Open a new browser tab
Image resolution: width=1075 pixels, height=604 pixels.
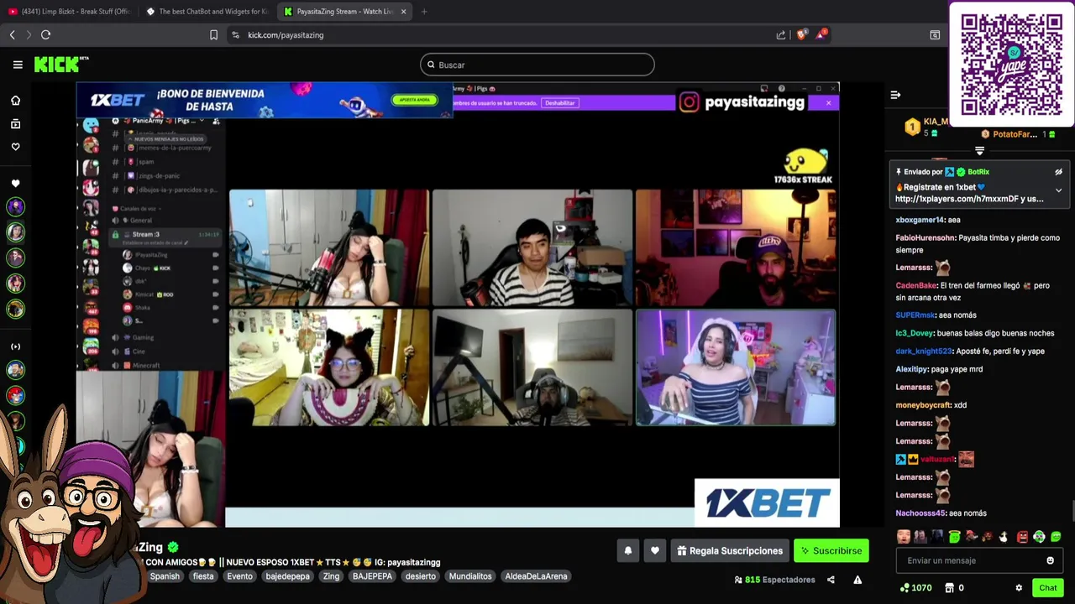(x=424, y=12)
